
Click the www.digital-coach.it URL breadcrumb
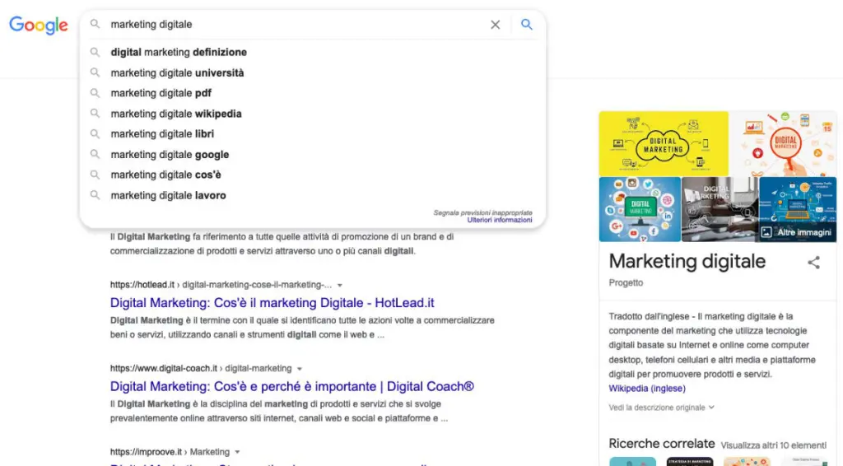click(x=201, y=368)
